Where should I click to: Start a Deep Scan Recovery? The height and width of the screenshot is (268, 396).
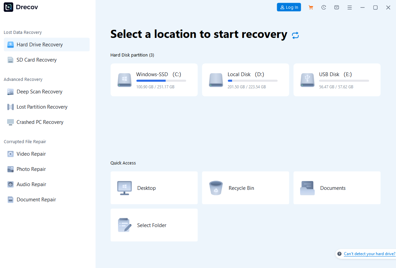(39, 91)
